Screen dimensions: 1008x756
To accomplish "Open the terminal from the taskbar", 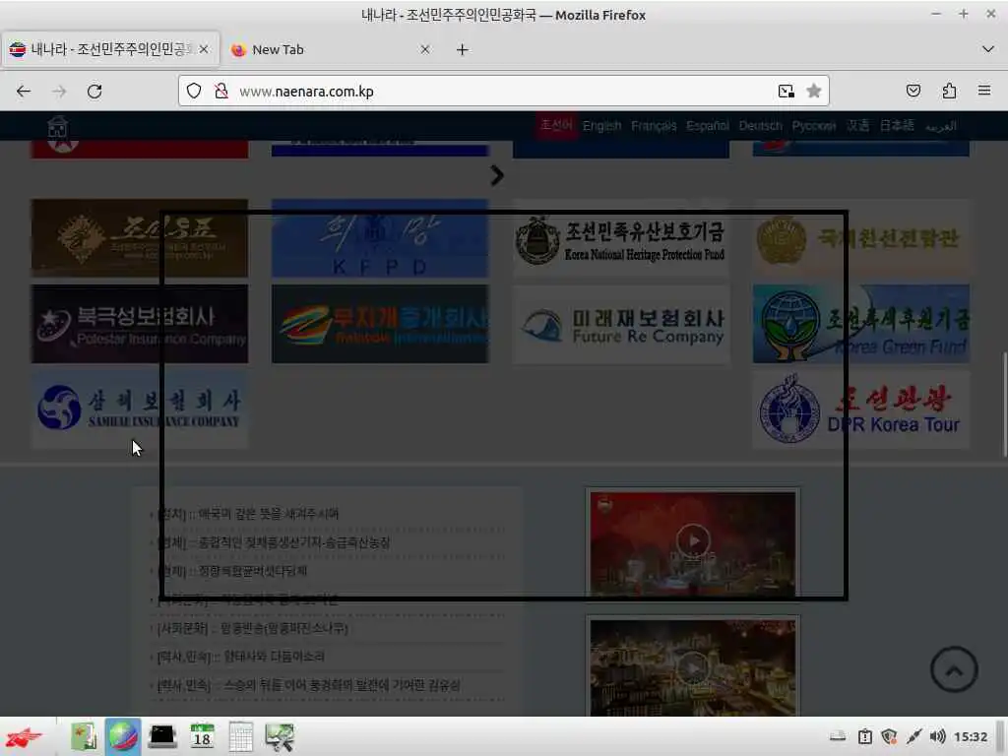I will [x=162, y=736].
